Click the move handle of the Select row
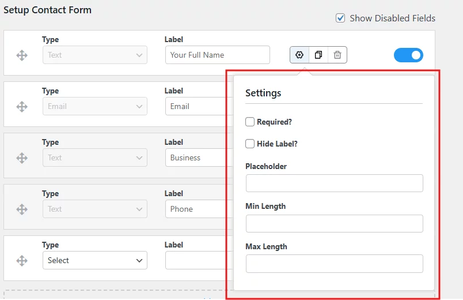The height and width of the screenshot is (300, 463). coord(22,261)
